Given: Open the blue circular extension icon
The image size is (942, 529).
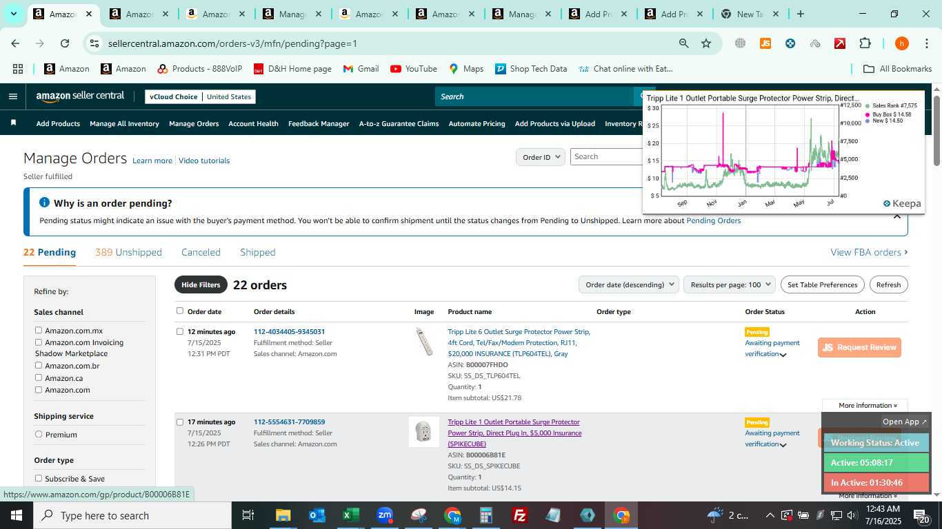Looking at the screenshot, I should point(790,43).
